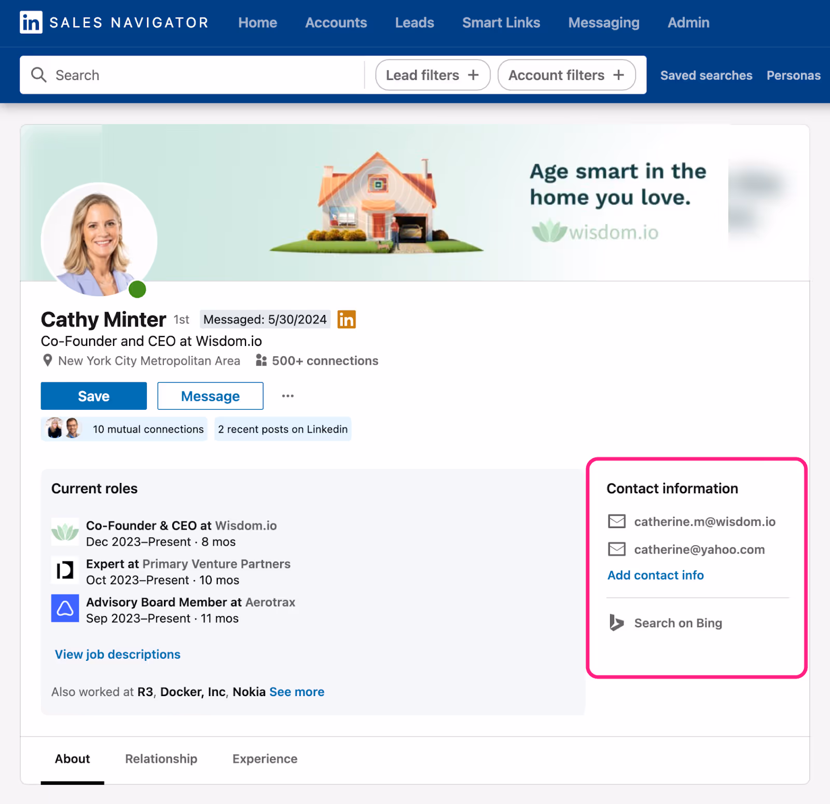This screenshot has height=804, width=830.
Task: Open the Admin menu item
Action: tap(688, 23)
